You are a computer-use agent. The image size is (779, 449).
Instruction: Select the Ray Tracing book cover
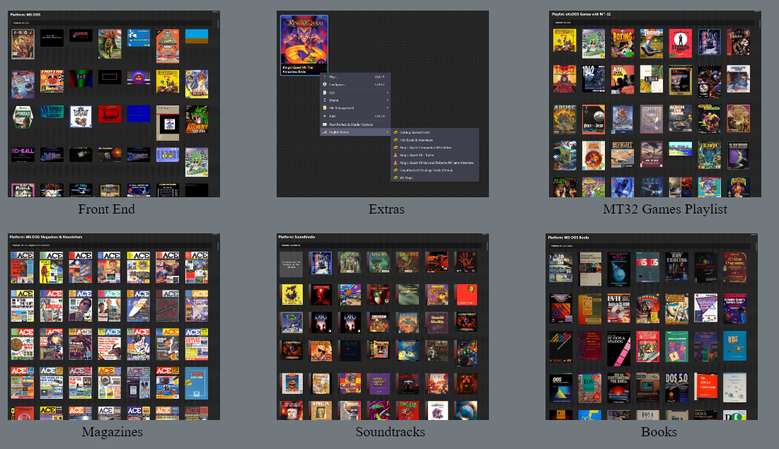pos(676,267)
